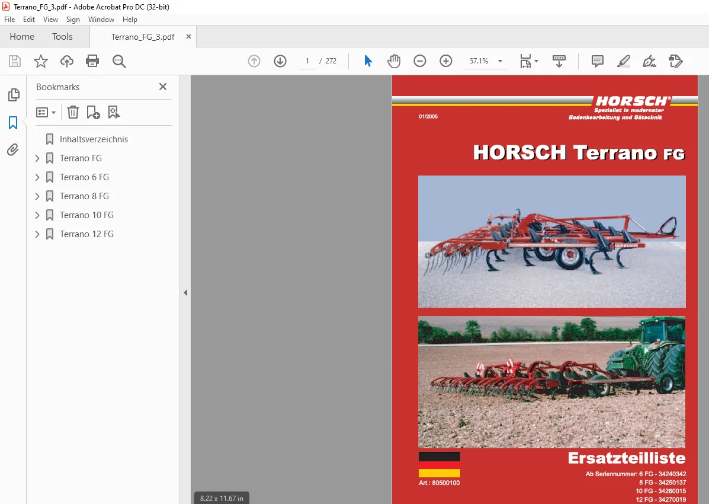Click the scrolling mode keyboard icon
Image resolution: width=709 pixels, height=504 pixels.
point(559,61)
